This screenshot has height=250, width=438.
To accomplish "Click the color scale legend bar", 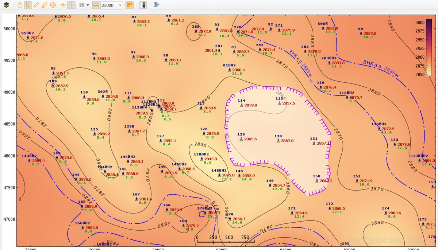I will click(429, 47).
